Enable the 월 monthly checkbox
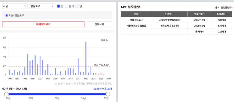 pos(77,6)
